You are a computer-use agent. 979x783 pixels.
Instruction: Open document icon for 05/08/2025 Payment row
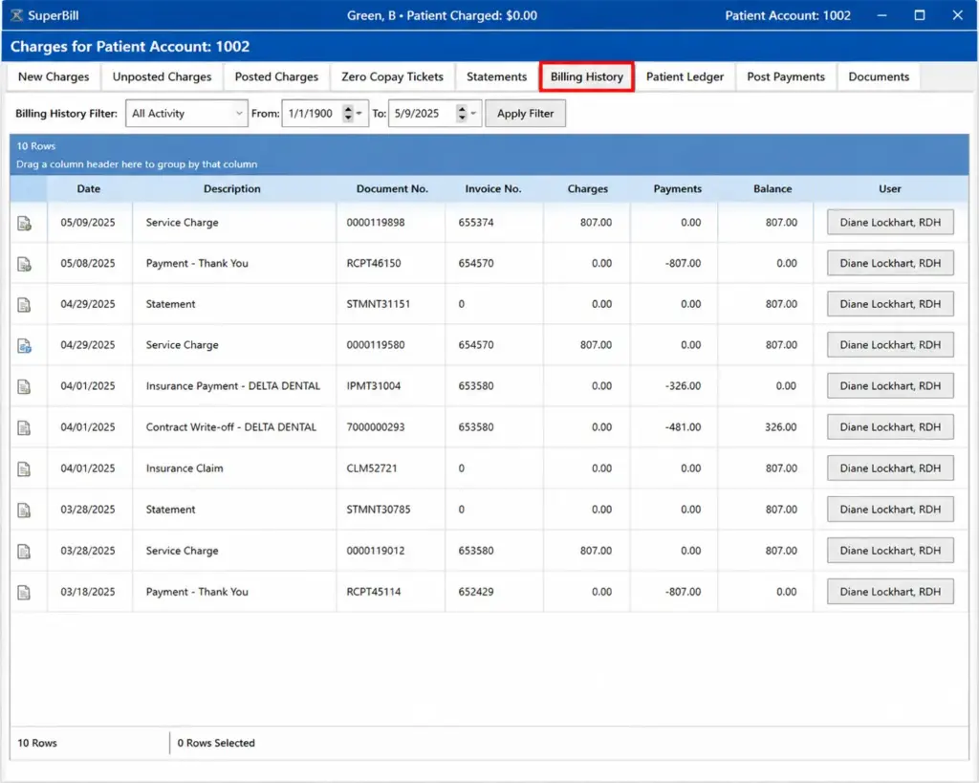(24, 264)
